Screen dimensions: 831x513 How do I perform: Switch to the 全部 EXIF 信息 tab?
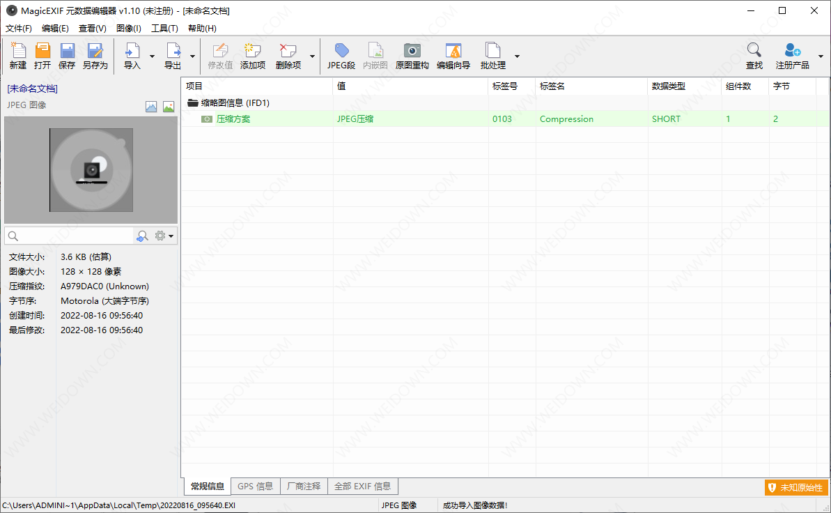[362, 487]
